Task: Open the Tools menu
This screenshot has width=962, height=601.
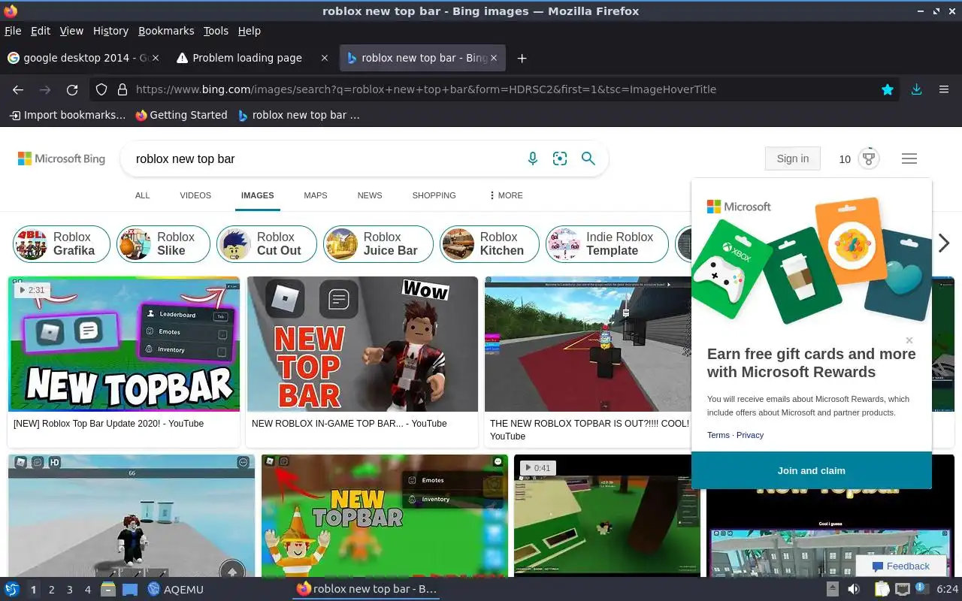Action: pos(216,31)
